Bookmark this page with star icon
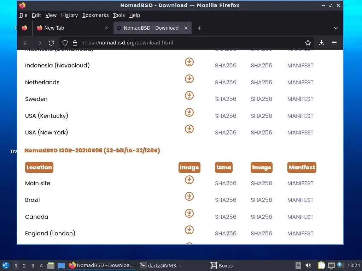Viewport: 362px width, 271px height. 308,43
